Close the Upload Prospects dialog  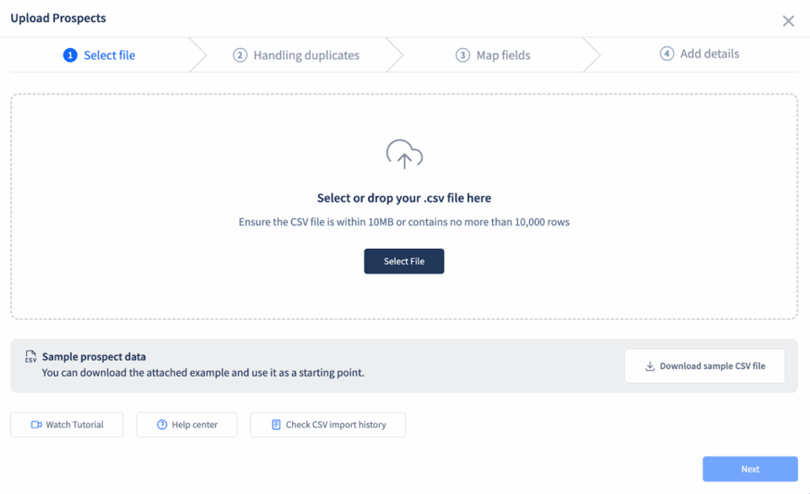pos(788,20)
